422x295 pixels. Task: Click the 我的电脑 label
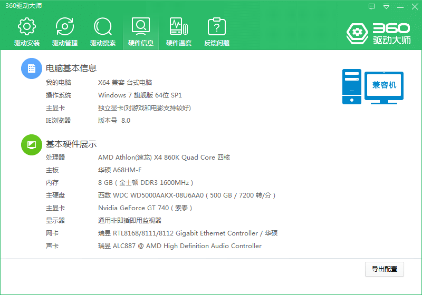click(x=59, y=83)
